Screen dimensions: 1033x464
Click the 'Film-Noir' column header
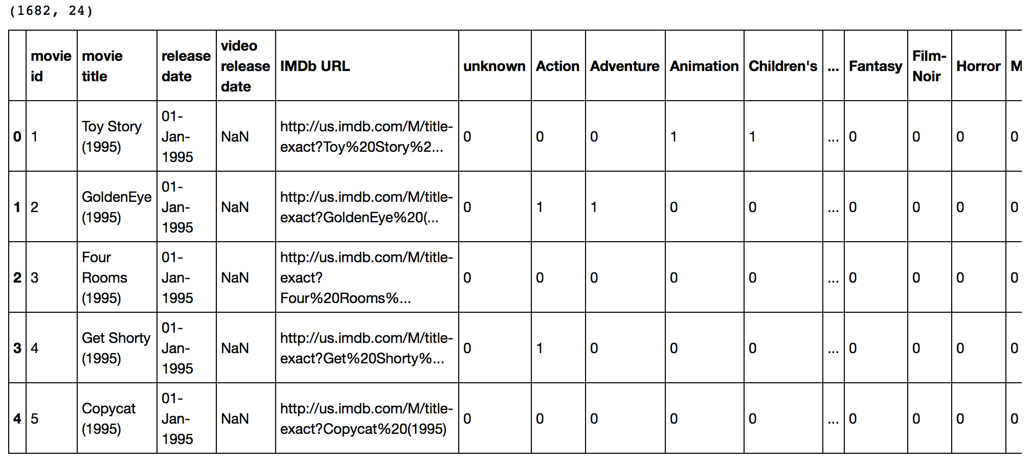929,66
